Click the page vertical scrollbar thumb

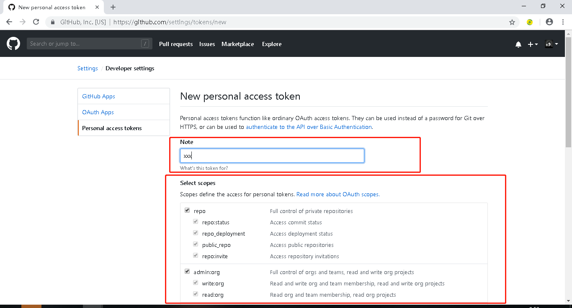tap(568, 92)
